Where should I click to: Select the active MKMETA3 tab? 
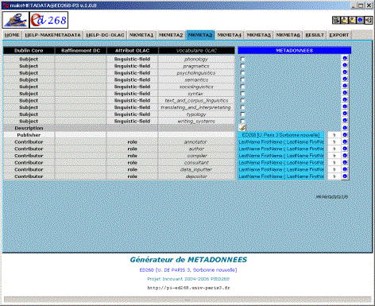pyautogui.click(x=200, y=35)
